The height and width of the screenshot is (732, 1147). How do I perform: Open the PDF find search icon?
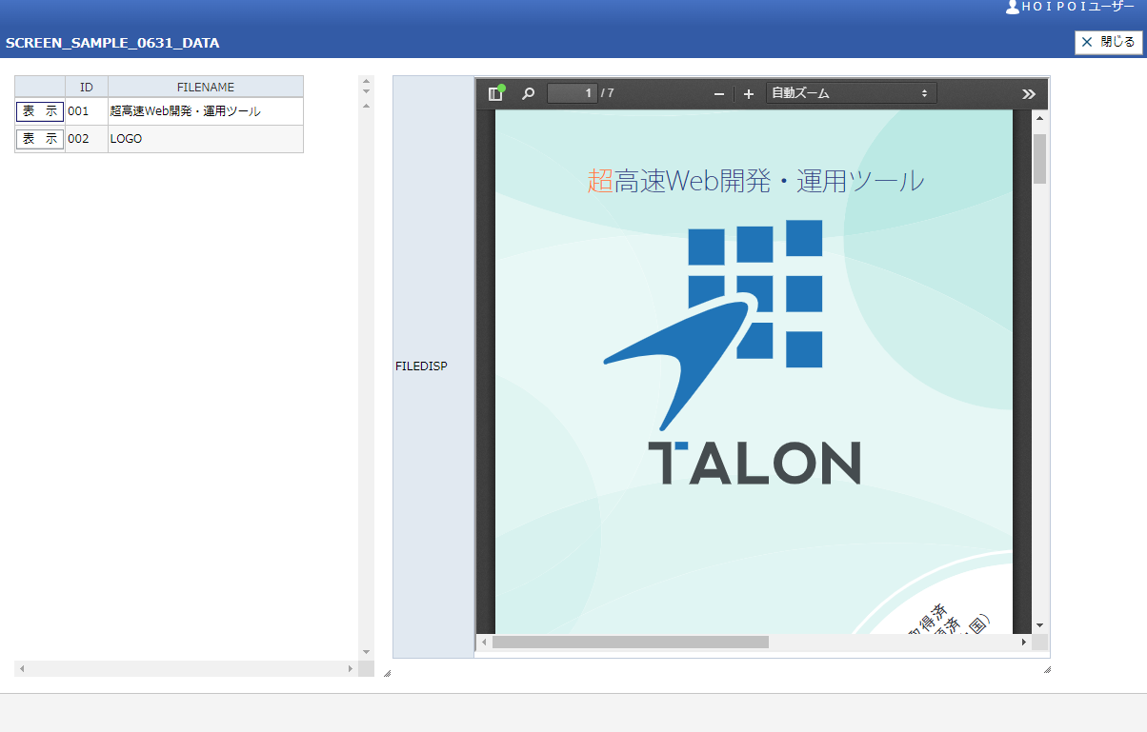point(528,93)
